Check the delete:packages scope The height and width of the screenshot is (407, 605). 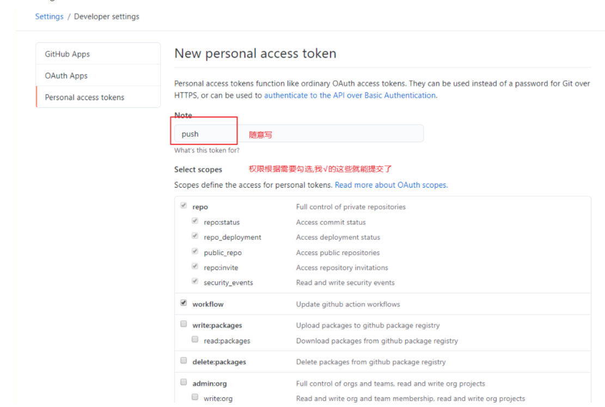coord(184,361)
